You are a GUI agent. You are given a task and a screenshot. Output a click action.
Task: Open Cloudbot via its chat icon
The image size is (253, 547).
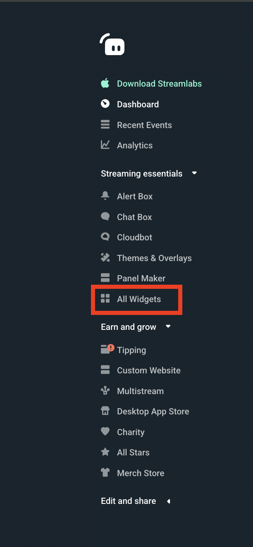105,237
